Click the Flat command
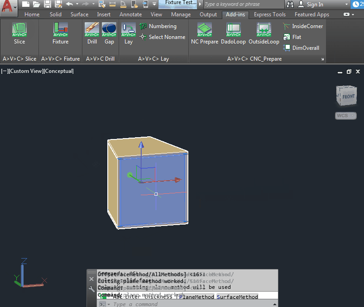This screenshot has width=364, height=307. tap(292, 37)
